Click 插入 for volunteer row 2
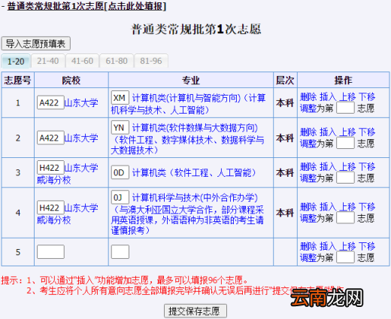This screenshot has width=391, height=319. coord(328,132)
